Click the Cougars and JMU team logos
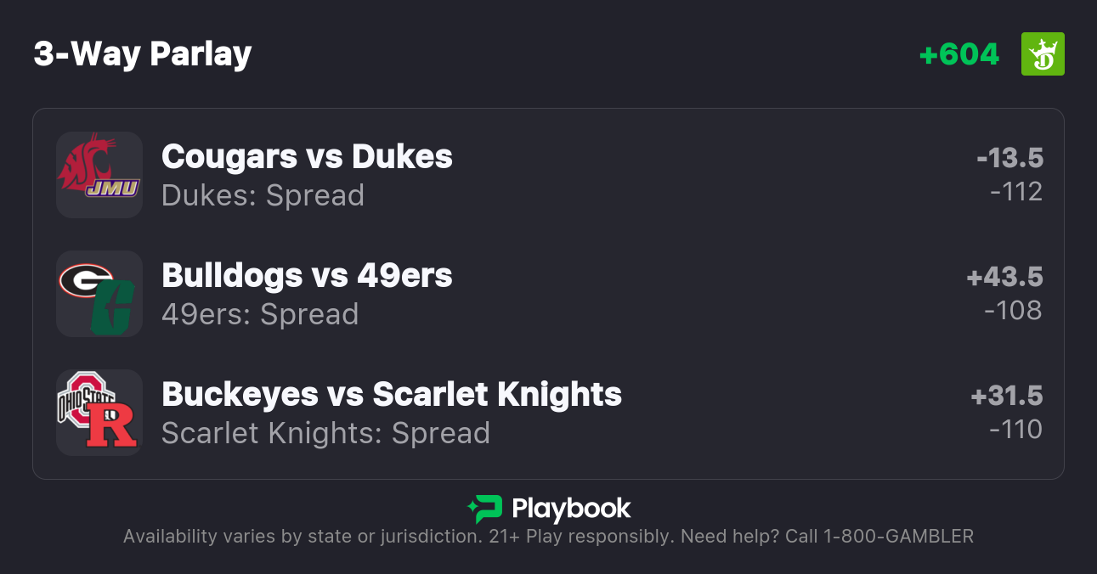Viewport: 1097px width, 574px height. (99, 175)
